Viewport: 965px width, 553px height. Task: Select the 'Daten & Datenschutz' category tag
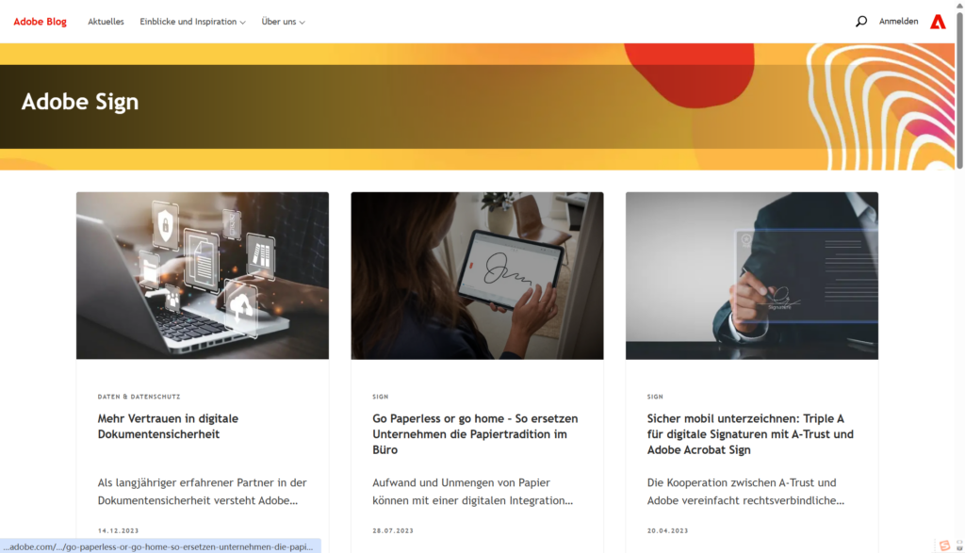139,397
